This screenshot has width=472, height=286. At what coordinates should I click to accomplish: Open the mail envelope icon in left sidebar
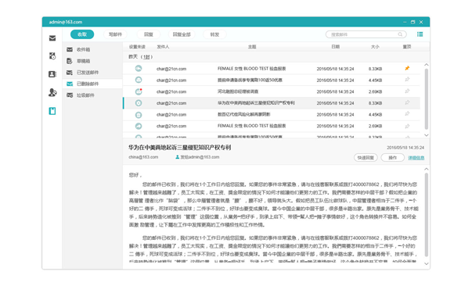52,38
